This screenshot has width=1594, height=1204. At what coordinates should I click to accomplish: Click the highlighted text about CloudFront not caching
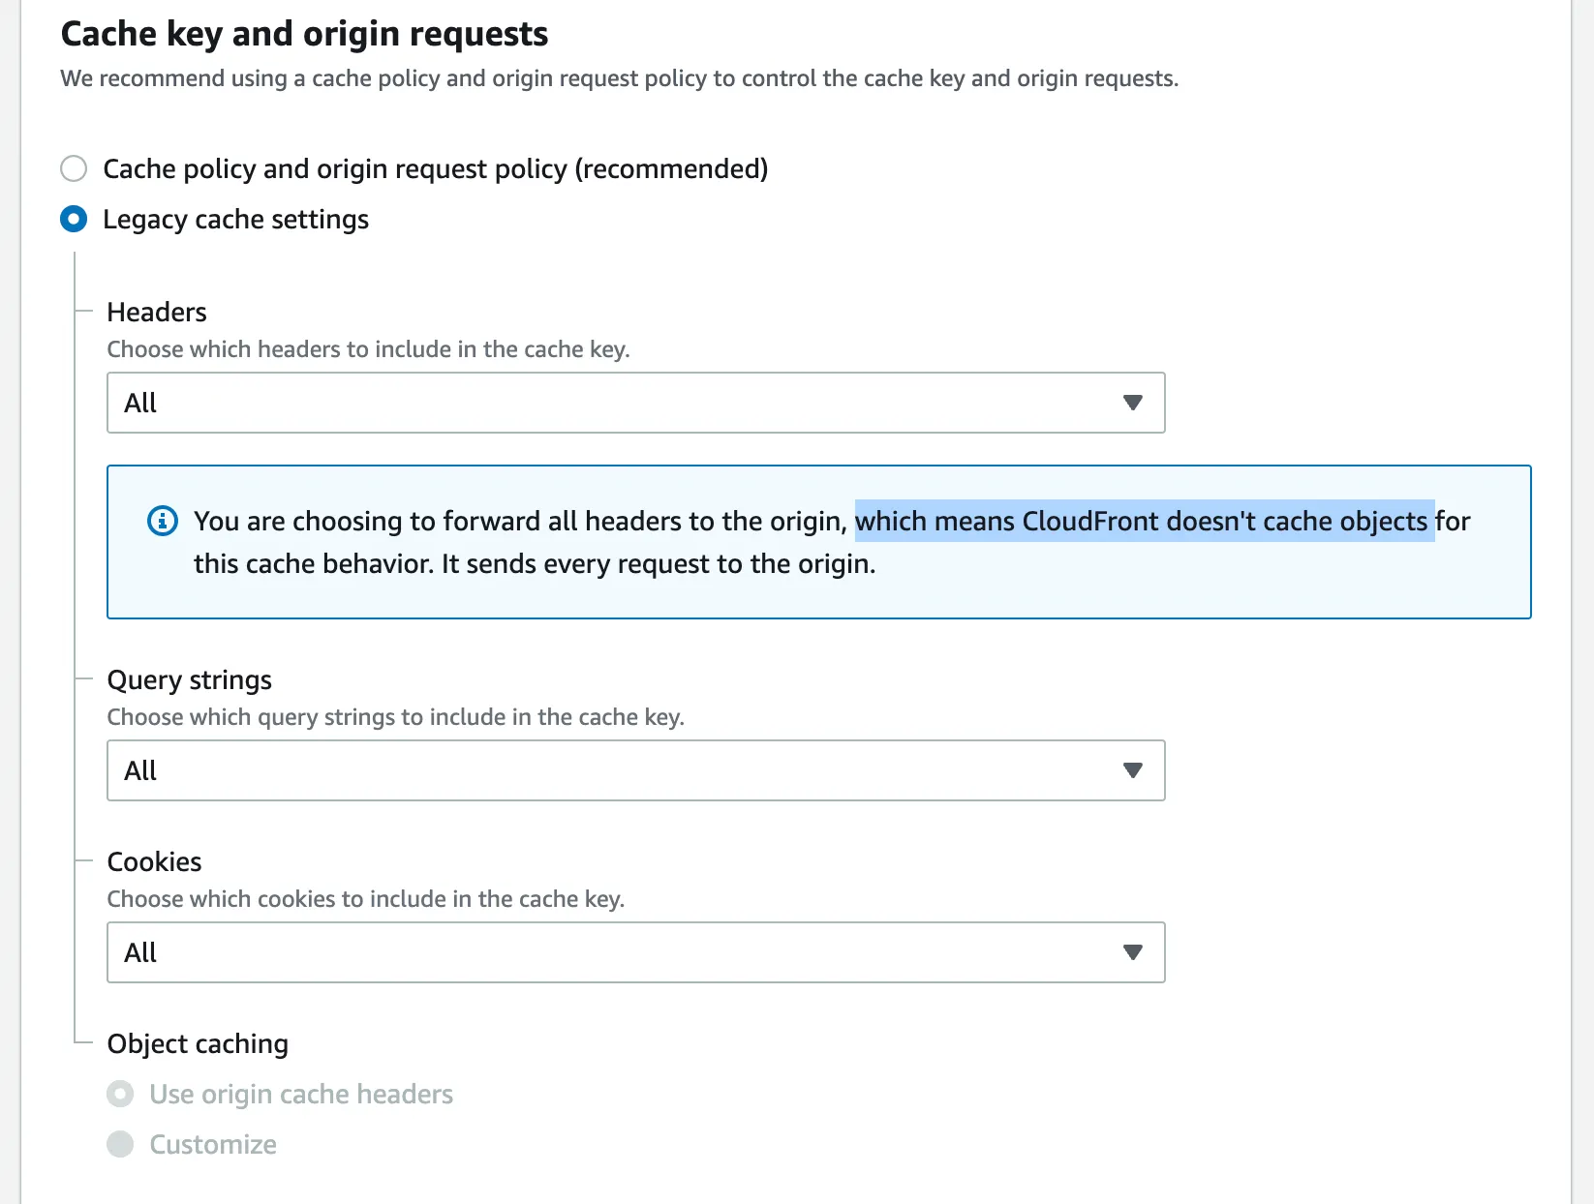coord(1143,521)
